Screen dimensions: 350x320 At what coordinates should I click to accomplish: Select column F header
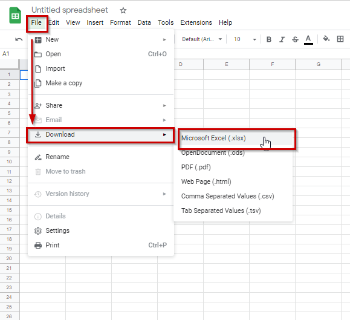[x=272, y=65]
